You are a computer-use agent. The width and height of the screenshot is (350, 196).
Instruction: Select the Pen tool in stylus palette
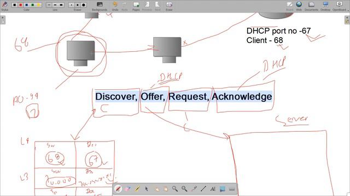[118, 189]
